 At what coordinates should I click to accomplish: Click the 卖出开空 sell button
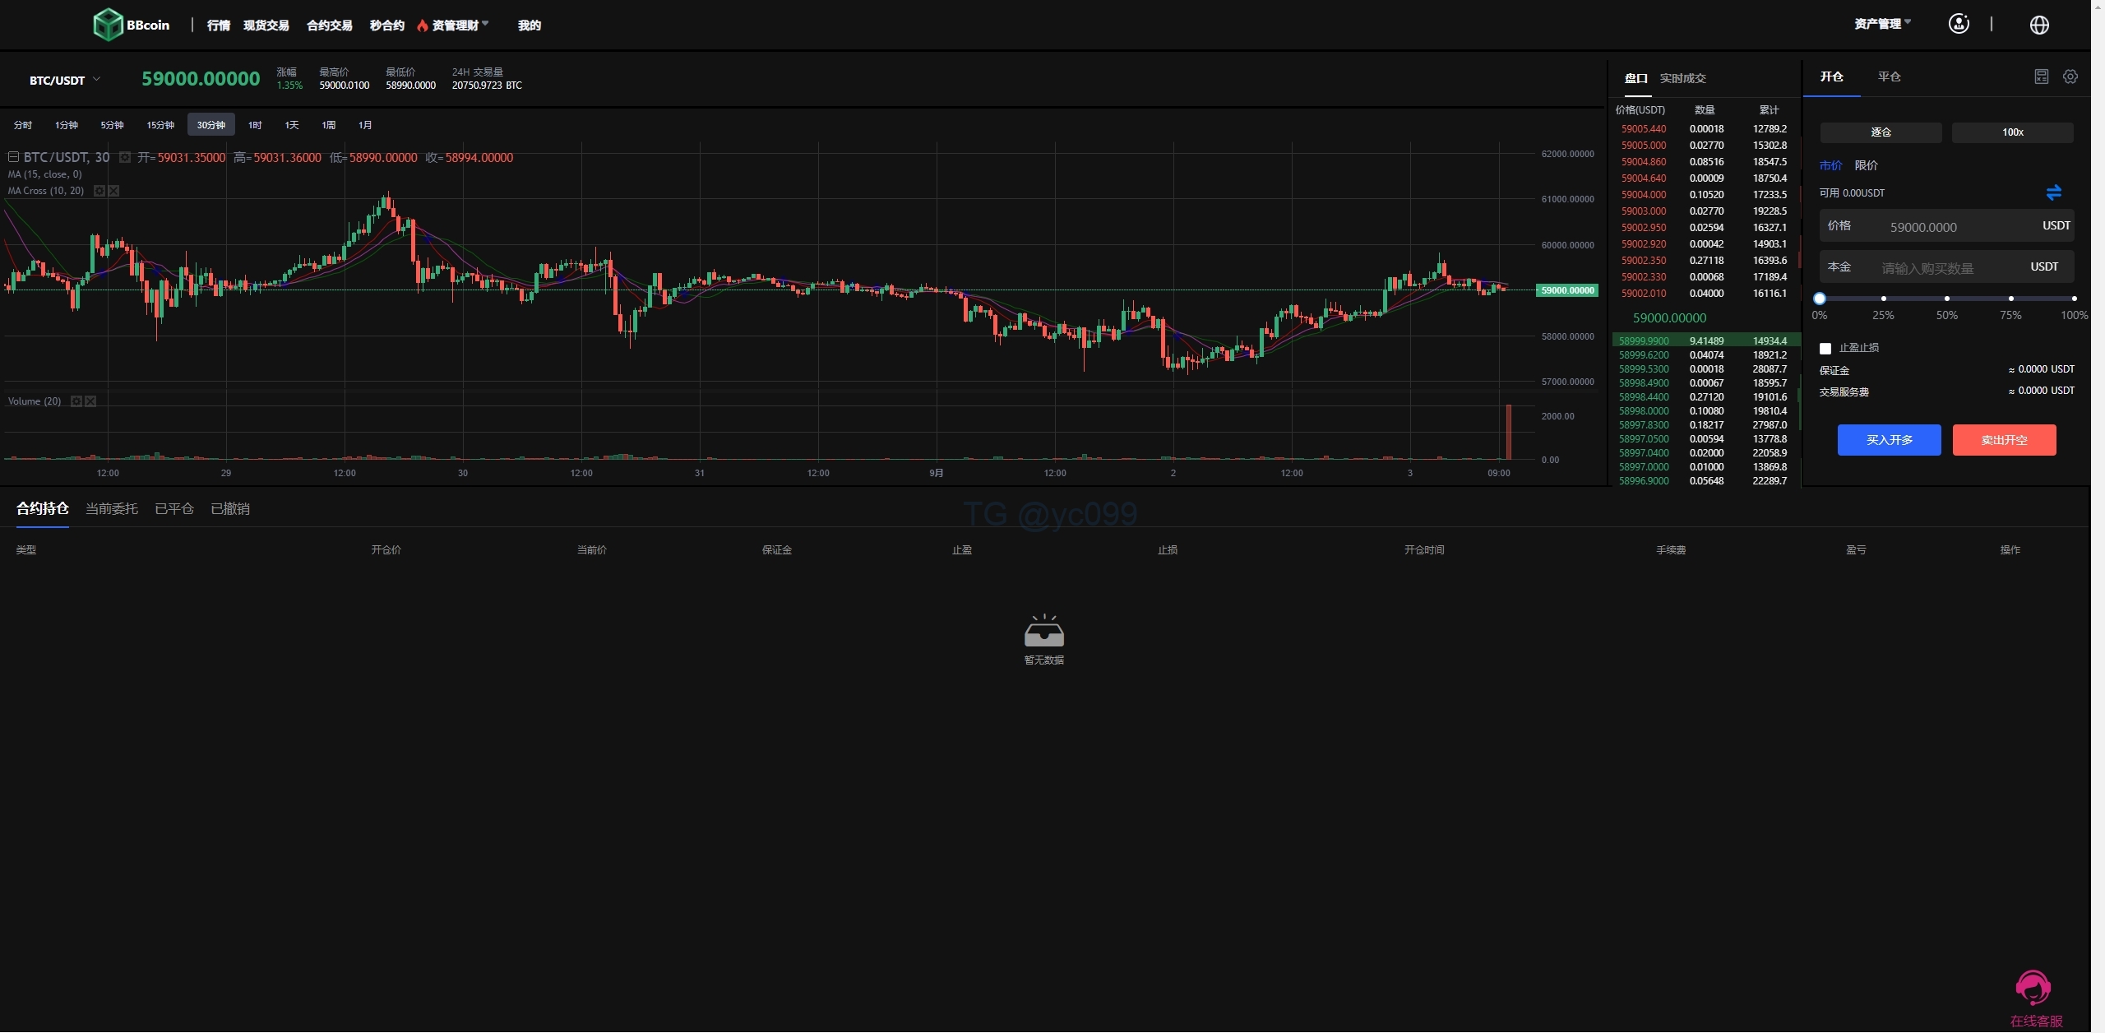point(2004,440)
